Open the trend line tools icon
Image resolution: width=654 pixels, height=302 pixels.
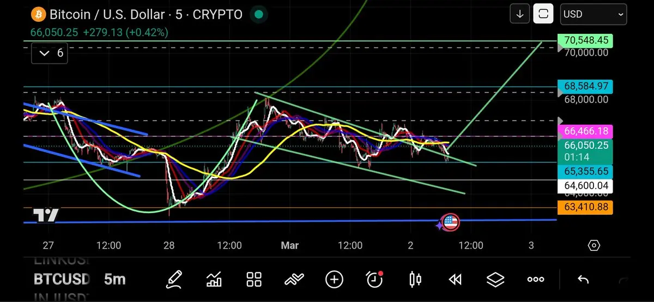(294, 280)
